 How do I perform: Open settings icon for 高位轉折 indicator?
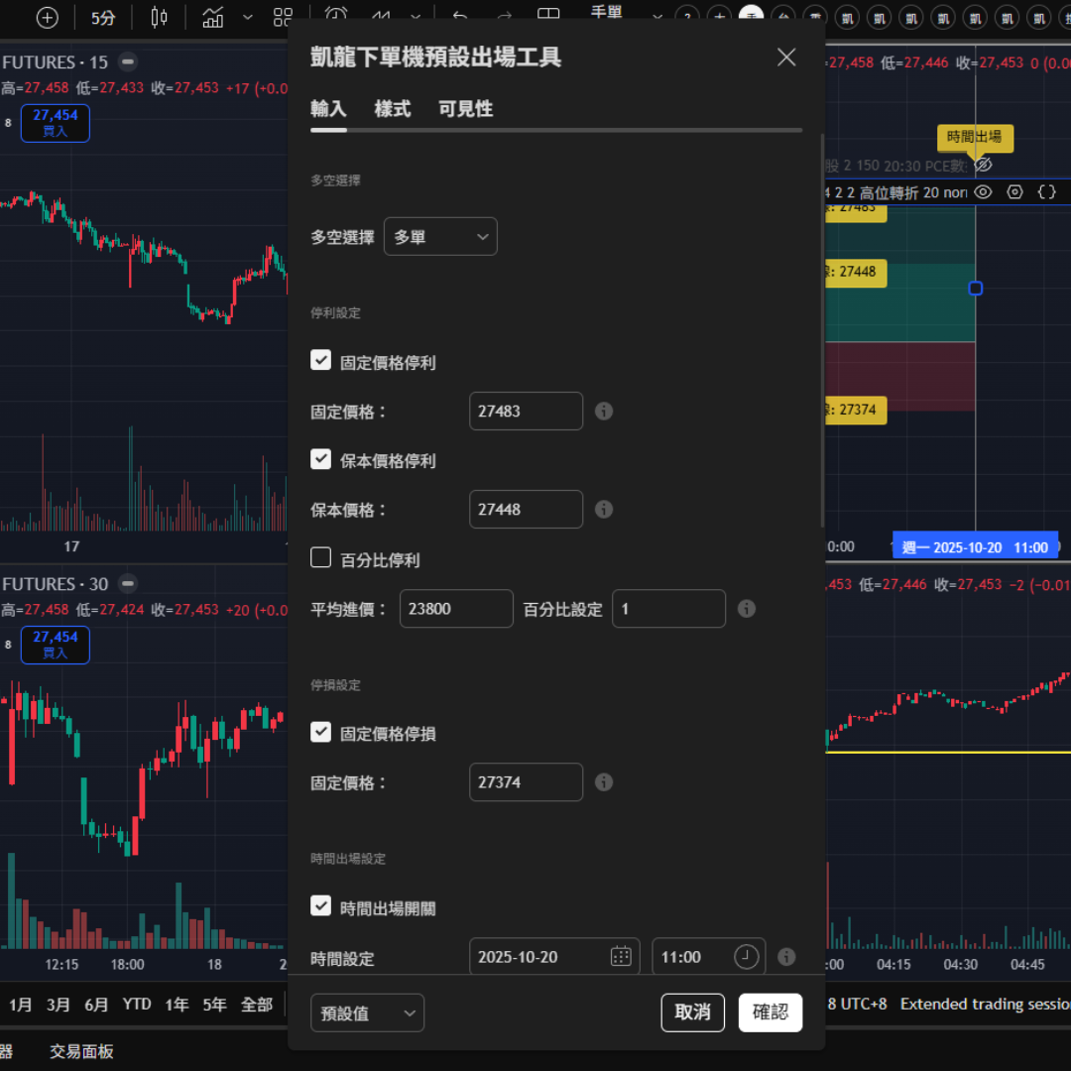pos(1014,192)
